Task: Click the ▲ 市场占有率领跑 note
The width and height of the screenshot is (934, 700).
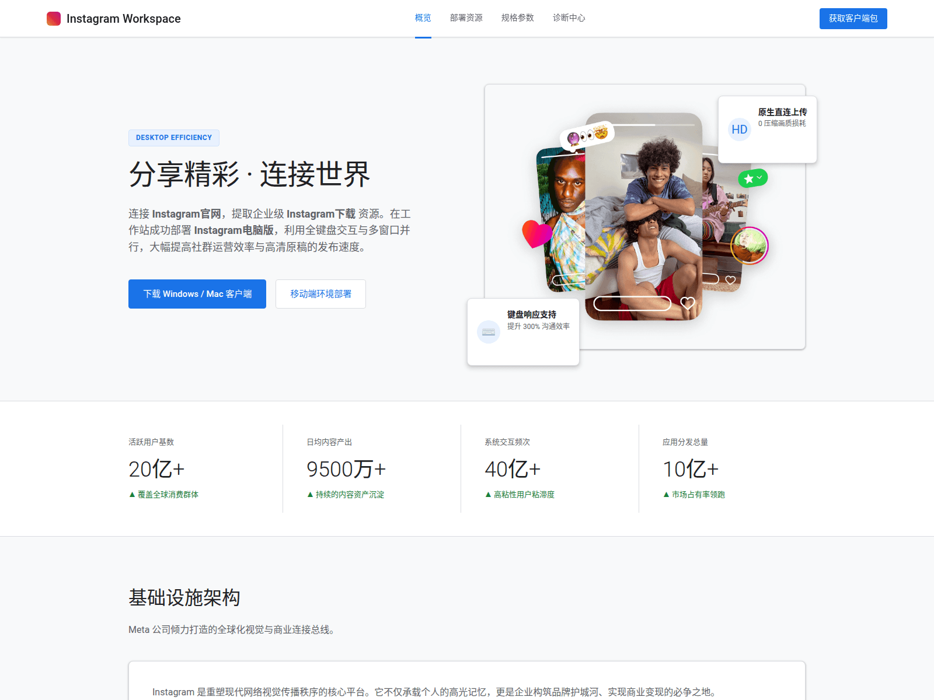Action: coord(694,495)
